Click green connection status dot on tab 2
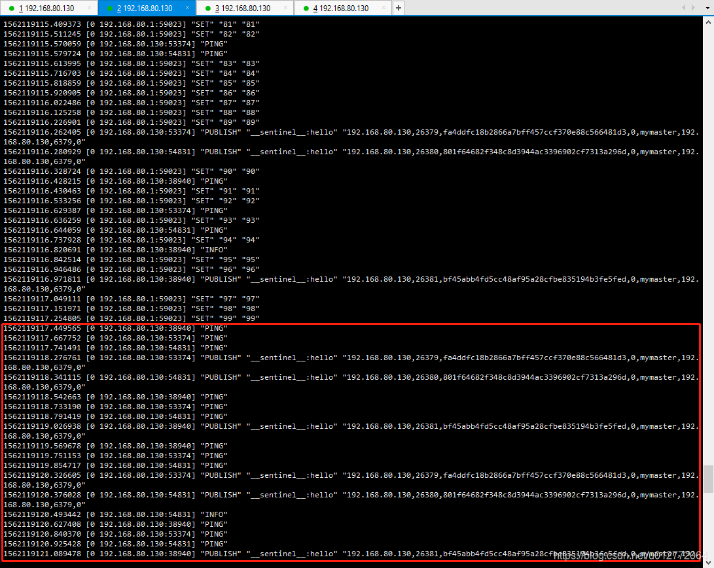This screenshot has width=714, height=568. coord(110,8)
